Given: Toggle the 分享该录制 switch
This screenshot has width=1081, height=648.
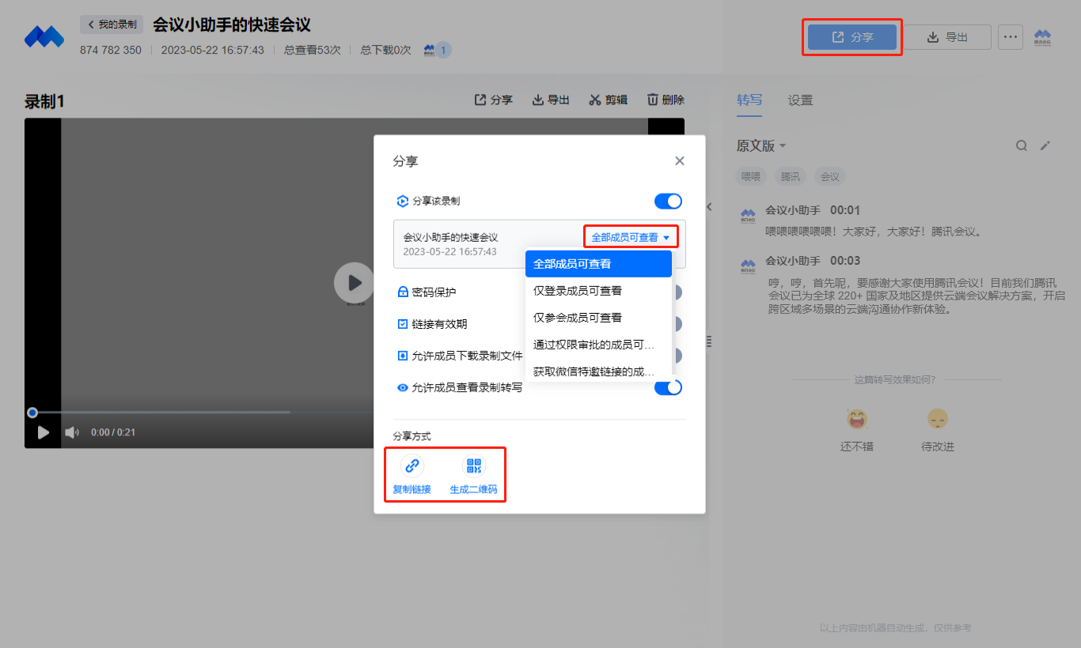Looking at the screenshot, I should pos(668,202).
